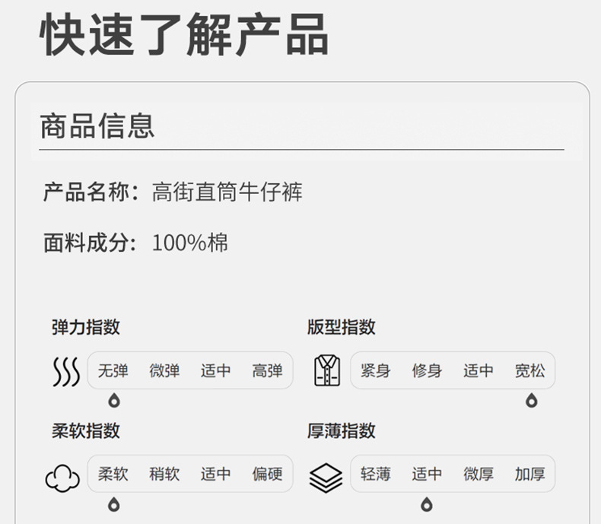The image size is (601, 524).
Task: Select 适中 in the 厚薄指数 scale
Action: 427,475
